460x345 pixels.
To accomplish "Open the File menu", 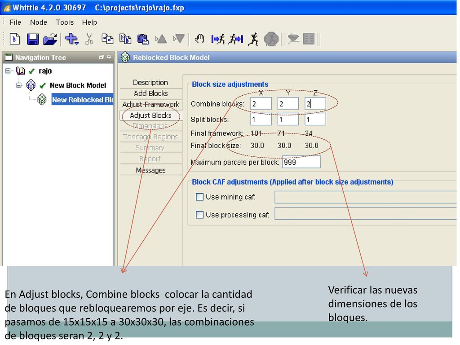I will 15,22.
